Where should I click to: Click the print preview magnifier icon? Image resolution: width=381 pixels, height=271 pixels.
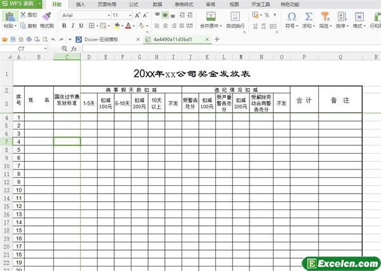pyautogui.click(x=45, y=39)
